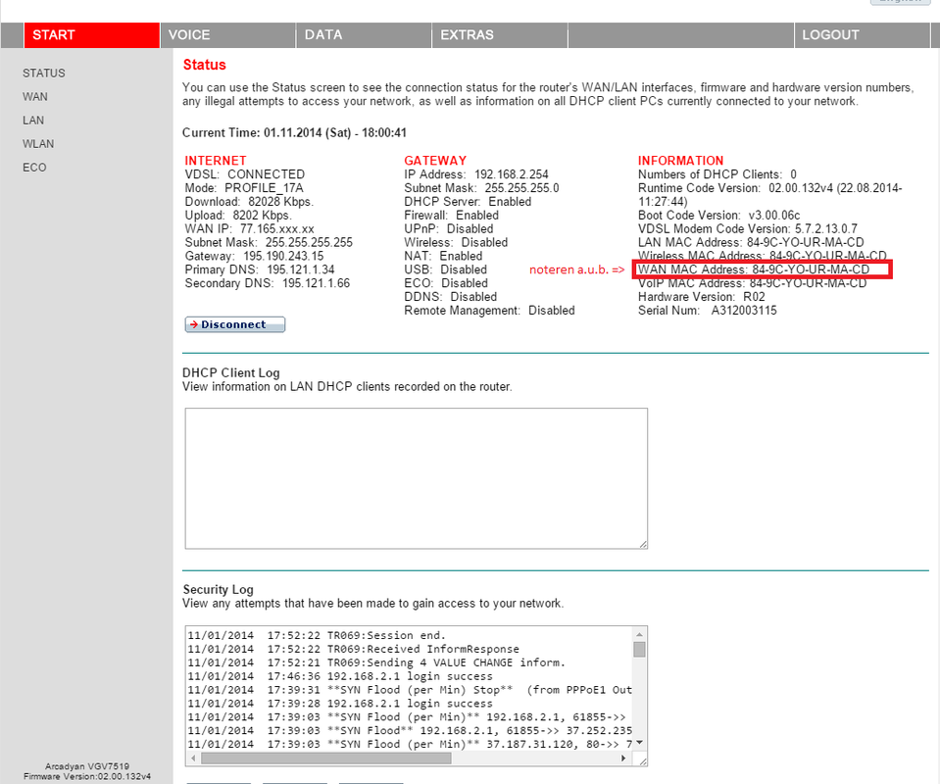Click the Hardware Version R02 text
The height and width of the screenshot is (784, 940).
pos(702,297)
